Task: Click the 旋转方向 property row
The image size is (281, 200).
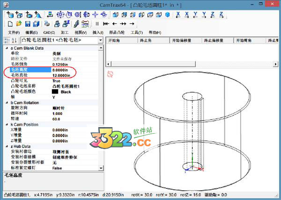Action: [54, 108]
